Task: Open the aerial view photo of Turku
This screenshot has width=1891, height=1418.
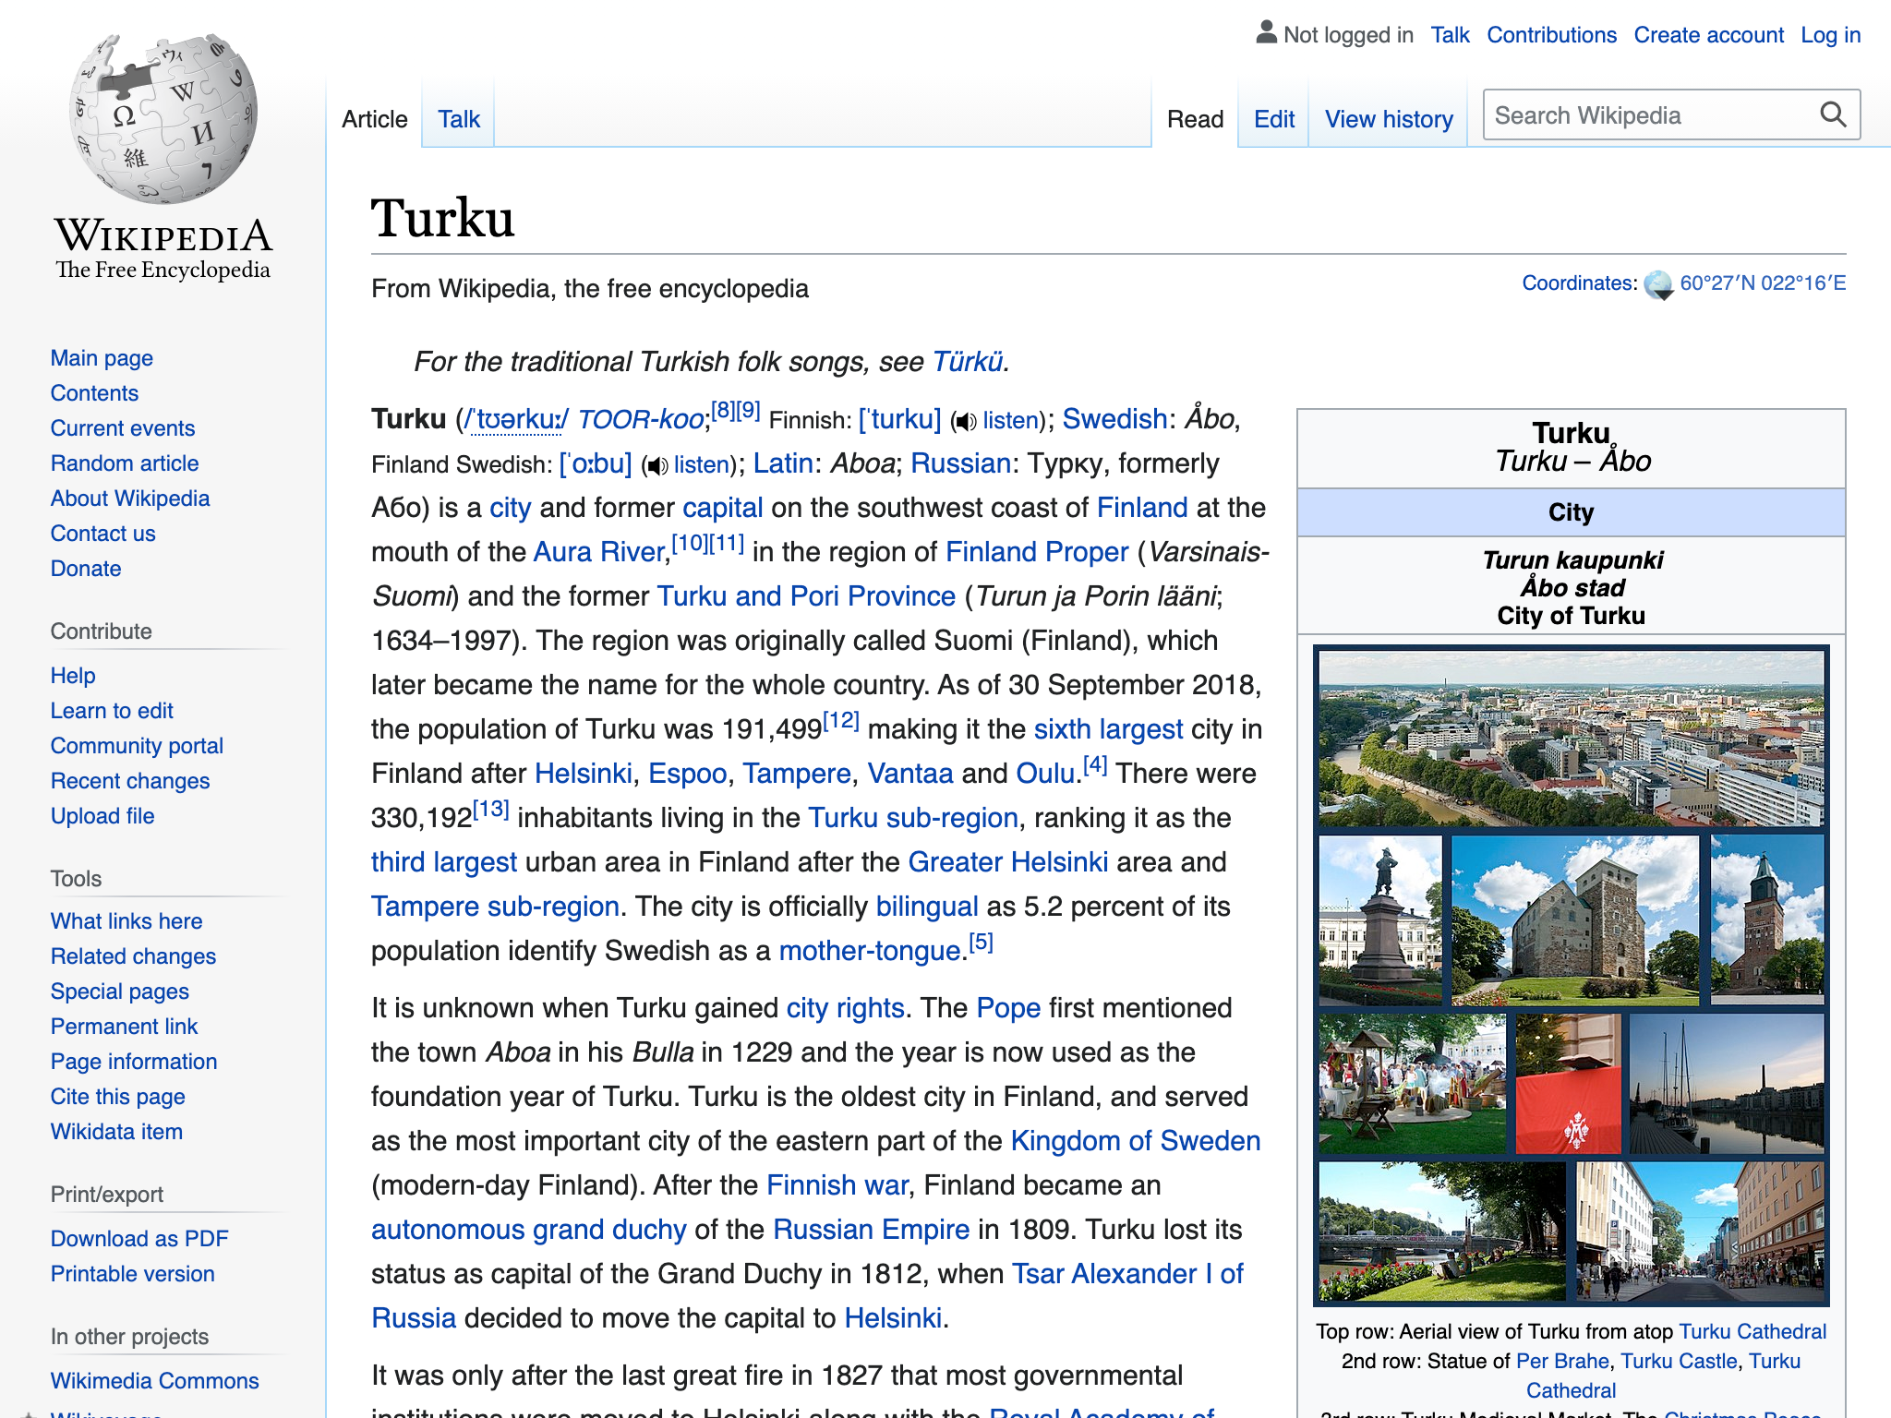Action: pyautogui.click(x=1572, y=739)
